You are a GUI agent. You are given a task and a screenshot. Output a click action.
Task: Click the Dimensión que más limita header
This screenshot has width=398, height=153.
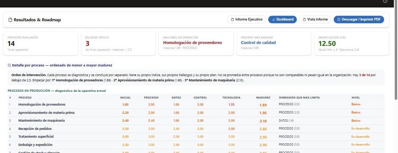299,98
